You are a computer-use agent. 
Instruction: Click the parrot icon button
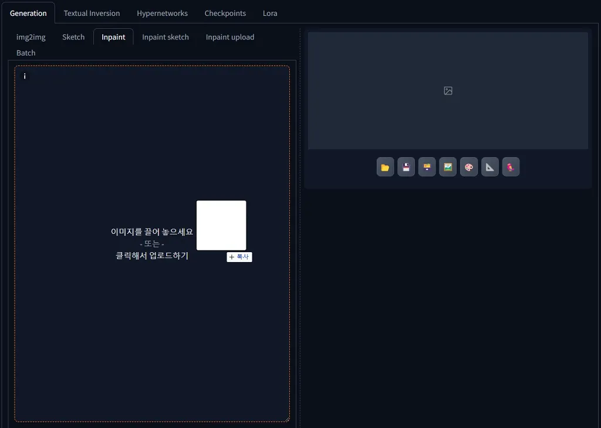(x=511, y=167)
